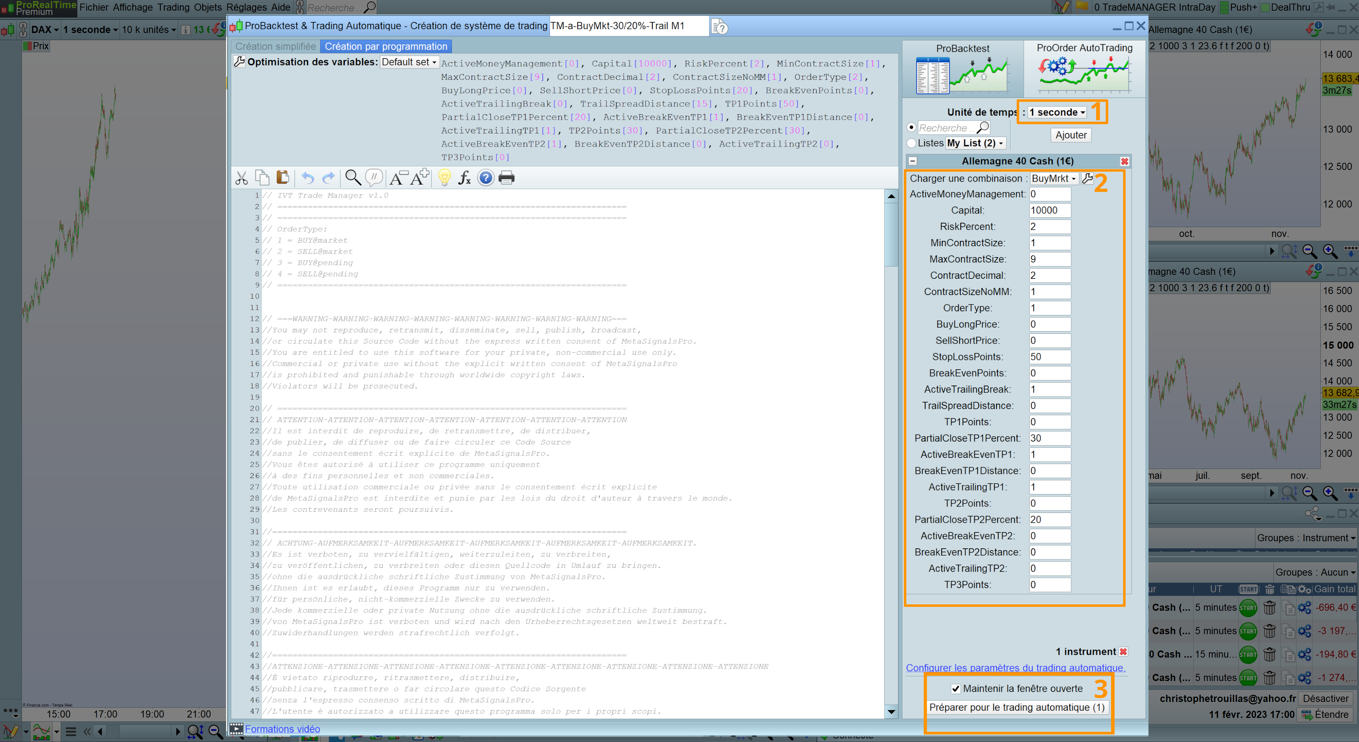Click the StopLossPoints value field
This screenshot has height=742, width=1359.
pyautogui.click(x=1049, y=356)
